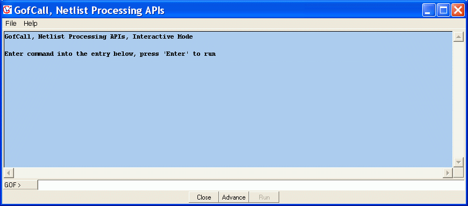The image size is (468, 206).
Task: Click the greyed-out Run button
Action: click(264, 197)
